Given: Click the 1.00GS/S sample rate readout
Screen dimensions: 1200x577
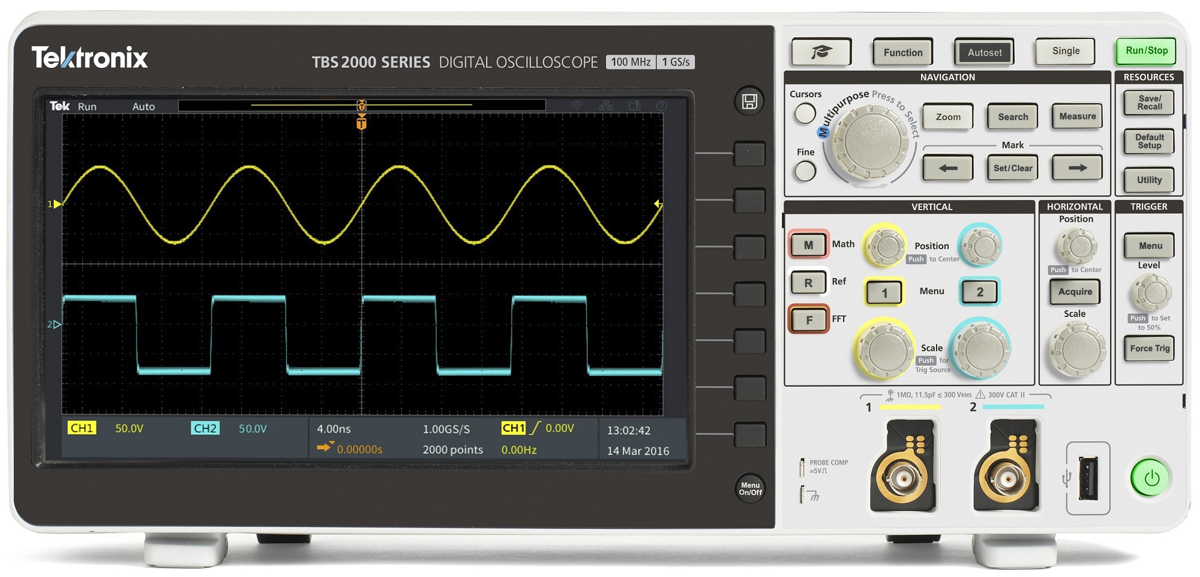Looking at the screenshot, I should click(446, 429).
